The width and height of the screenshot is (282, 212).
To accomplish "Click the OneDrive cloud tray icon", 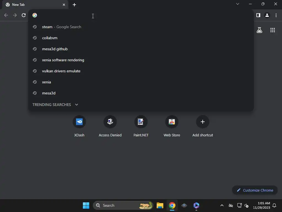I will [231, 205].
